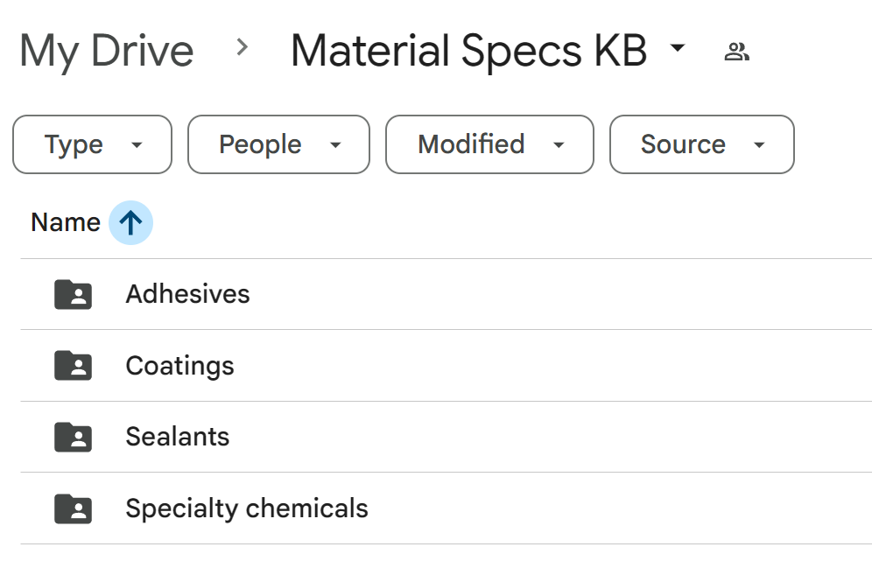This screenshot has height=568, width=872.
Task: Click the Sealants shared folder icon
Action: (74, 437)
